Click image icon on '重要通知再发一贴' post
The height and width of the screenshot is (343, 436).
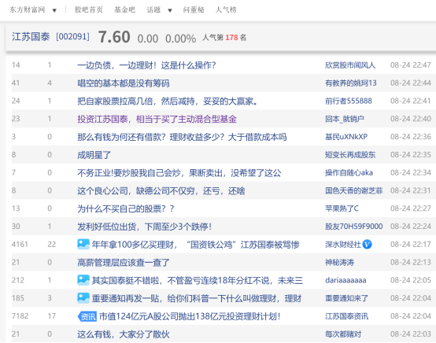(83, 298)
